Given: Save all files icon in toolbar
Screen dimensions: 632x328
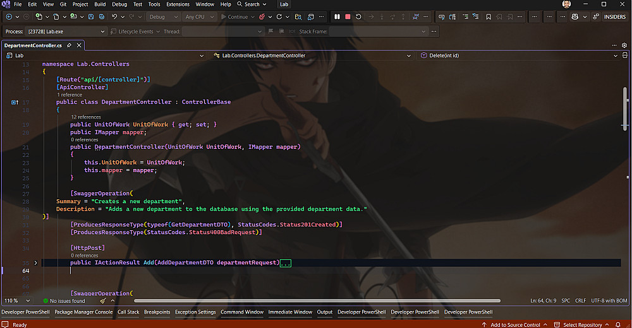Looking at the screenshot, I should (x=102, y=16).
